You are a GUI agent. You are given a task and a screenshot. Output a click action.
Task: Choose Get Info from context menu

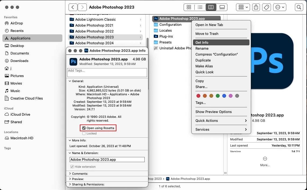click(221, 42)
